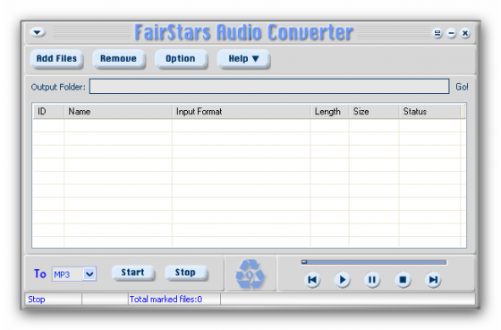
Task: Click the blue recycle convert icon
Action: tap(250, 275)
